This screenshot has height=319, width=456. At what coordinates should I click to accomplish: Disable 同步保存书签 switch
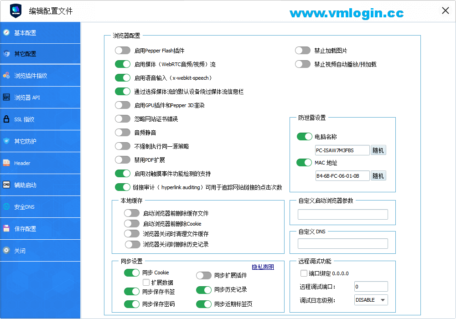tap(132, 291)
